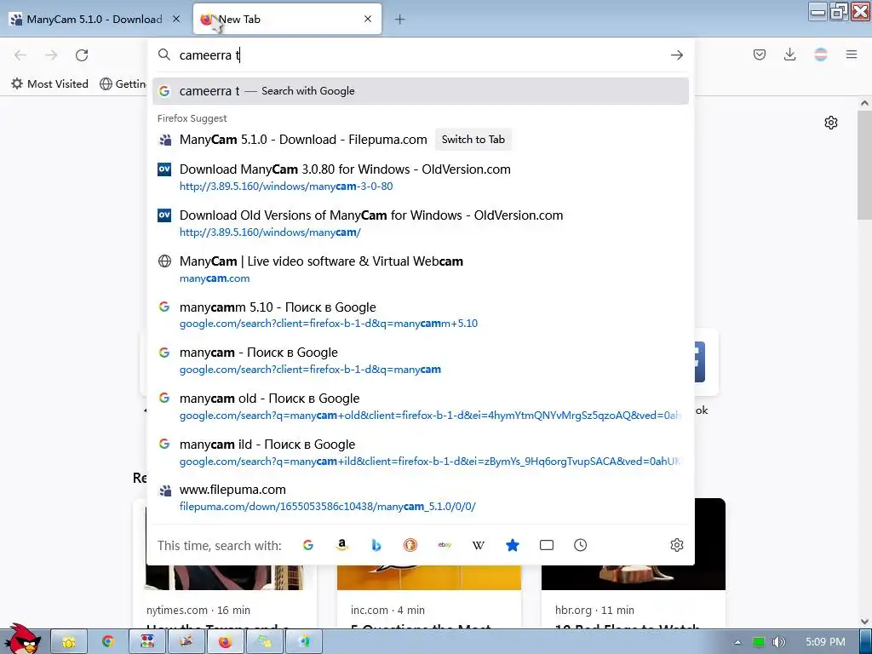Click the page scrollbar up arrow
This screenshot has width=872, height=654.
click(x=864, y=103)
